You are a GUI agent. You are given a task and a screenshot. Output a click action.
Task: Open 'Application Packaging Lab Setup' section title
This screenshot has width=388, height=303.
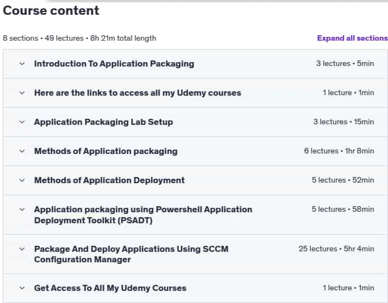(103, 122)
